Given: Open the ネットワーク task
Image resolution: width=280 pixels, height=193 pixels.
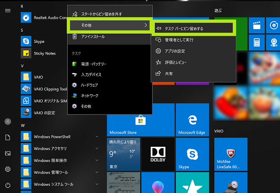Looking at the screenshot, I should click(110, 96).
